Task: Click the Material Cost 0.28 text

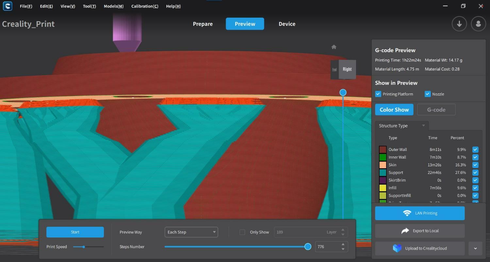Action: tap(442, 69)
